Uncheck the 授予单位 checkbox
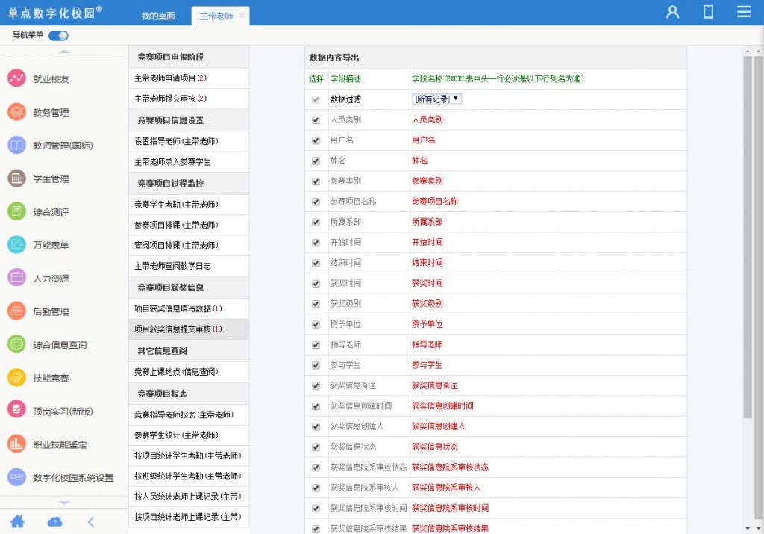 (x=316, y=325)
